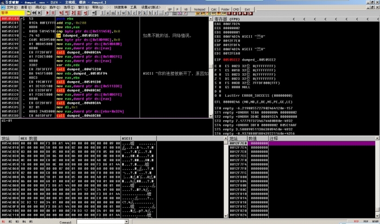Open the 查看 (View) menu
Viewport: 380px width, 224px height.
(x=26, y=7)
